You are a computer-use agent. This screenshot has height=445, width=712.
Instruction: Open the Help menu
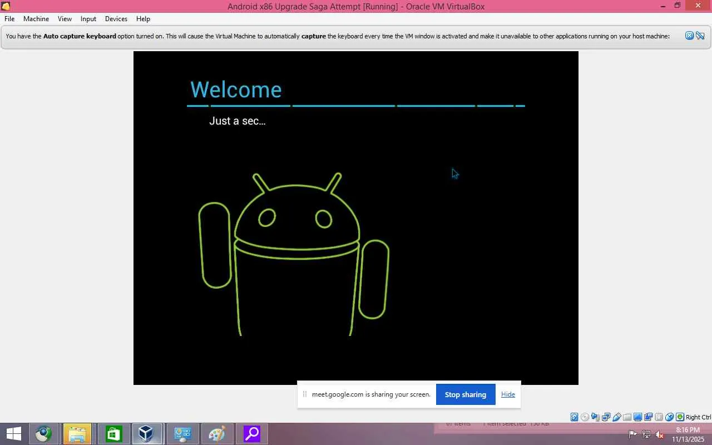coord(143,19)
